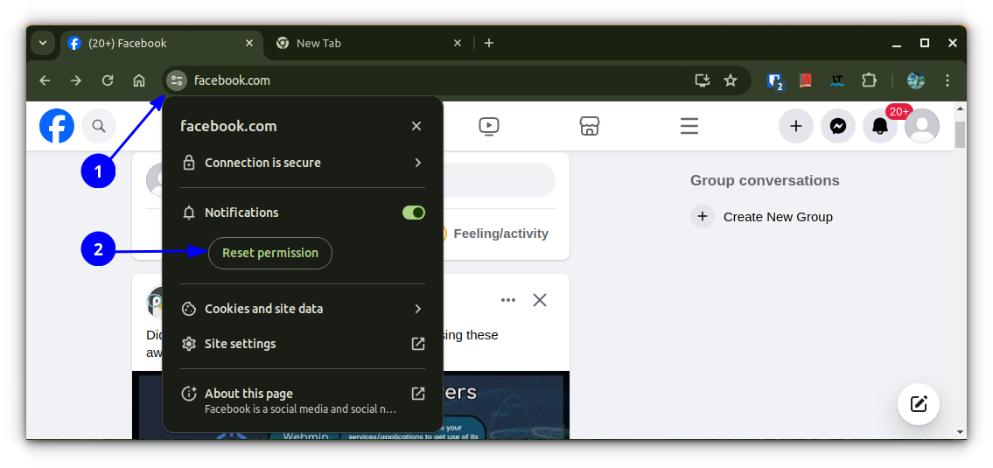This screenshot has height=468, width=993.
Task: Click the "Facebook is a social media" description
Action: (x=300, y=409)
